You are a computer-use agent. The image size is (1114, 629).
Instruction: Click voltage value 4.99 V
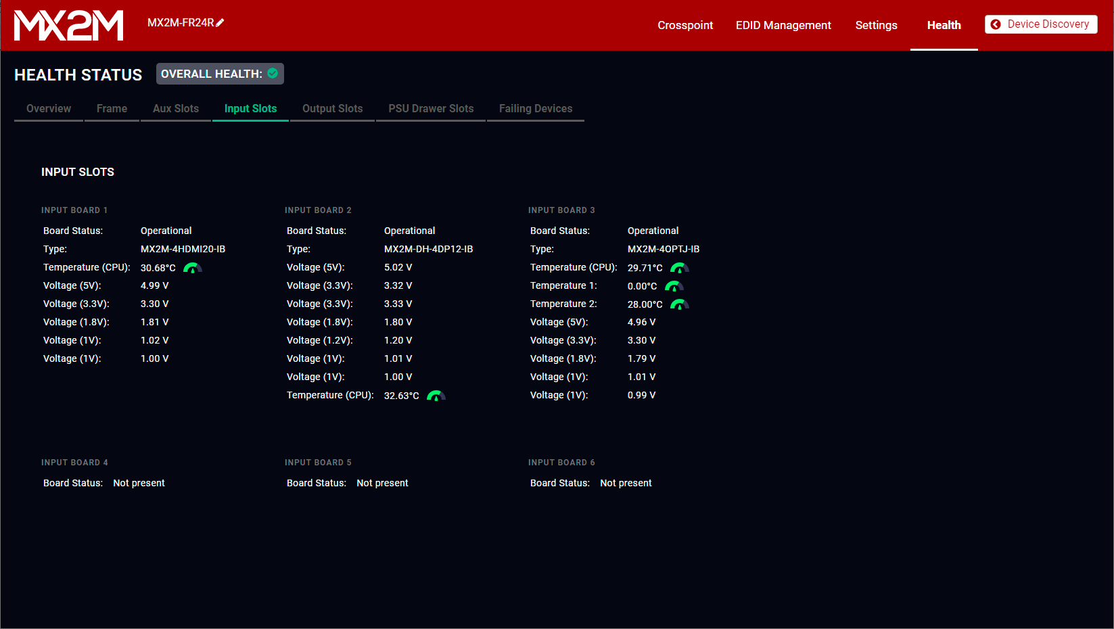pos(154,285)
